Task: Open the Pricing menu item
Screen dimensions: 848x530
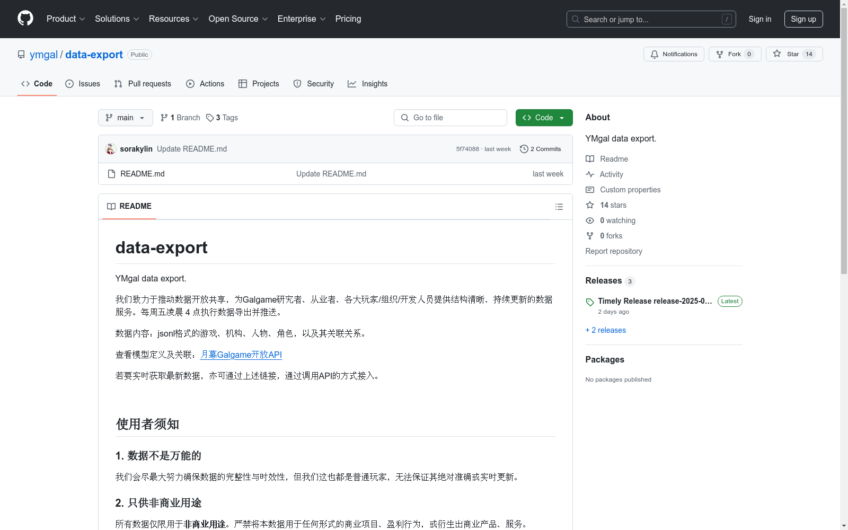Action: [x=348, y=19]
